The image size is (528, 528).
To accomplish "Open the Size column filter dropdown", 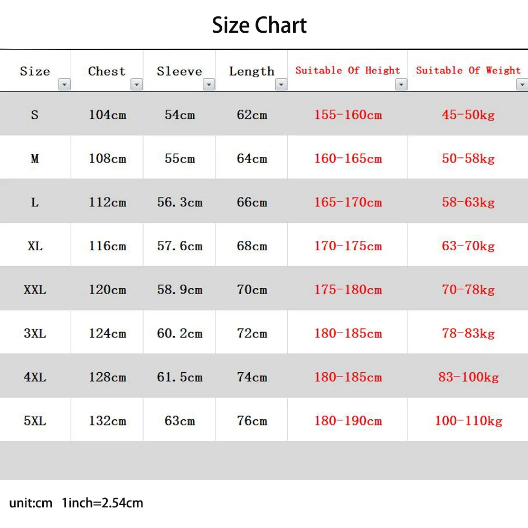I will [x=64, y=84].
